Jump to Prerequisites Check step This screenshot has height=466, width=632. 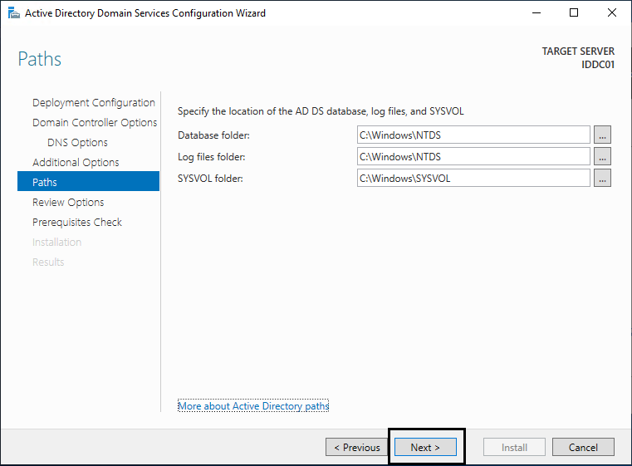click(77, 222)
